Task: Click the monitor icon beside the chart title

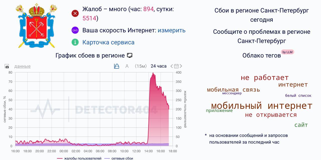Action: 130,55
